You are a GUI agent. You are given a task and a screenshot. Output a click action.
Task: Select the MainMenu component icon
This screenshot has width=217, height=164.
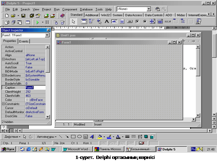point(91,22)
